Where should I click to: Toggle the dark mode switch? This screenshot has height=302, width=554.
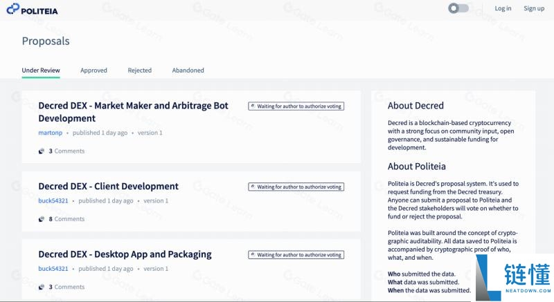(458, 8)
